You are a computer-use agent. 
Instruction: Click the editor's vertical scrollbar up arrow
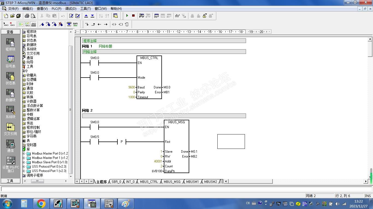370,39
